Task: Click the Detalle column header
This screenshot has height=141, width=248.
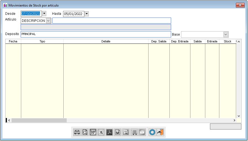Action: (x=106, y=42)
